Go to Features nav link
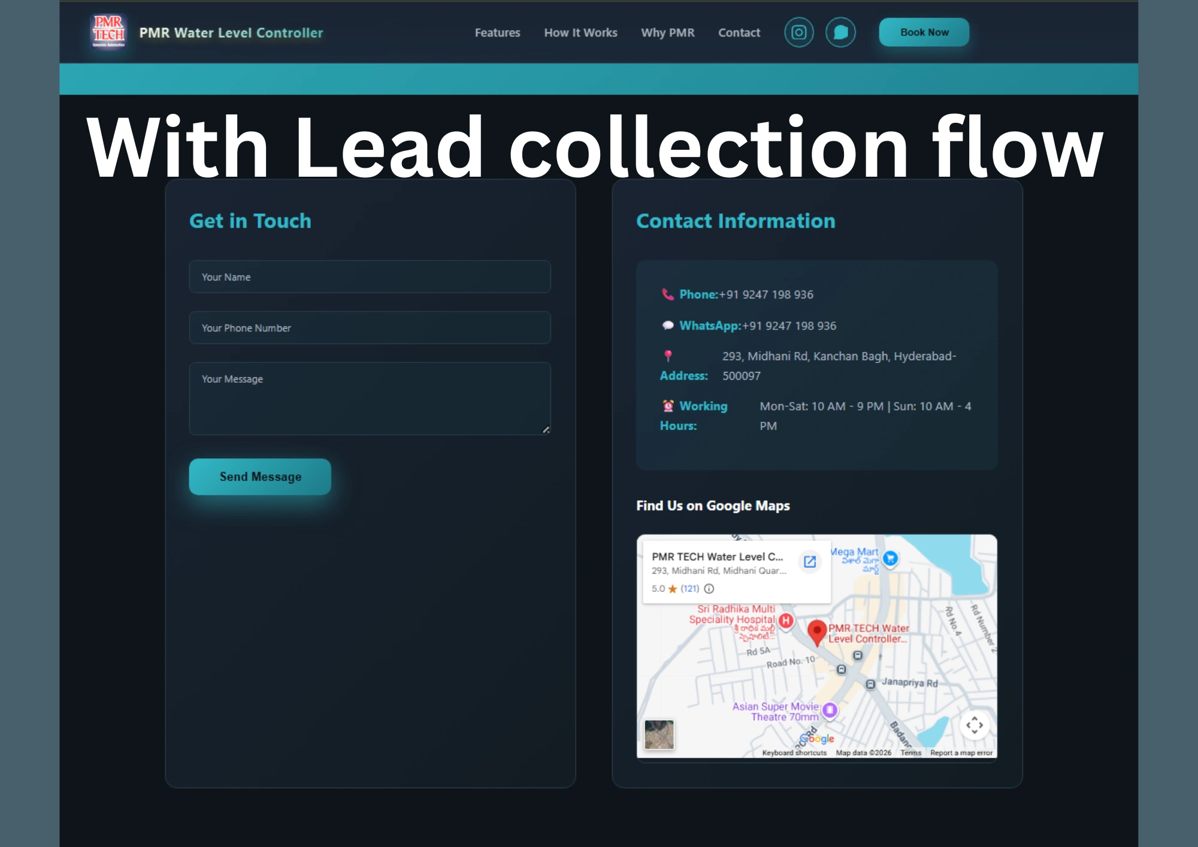This screenshot has width=1198, height=847. pos(497,32)
